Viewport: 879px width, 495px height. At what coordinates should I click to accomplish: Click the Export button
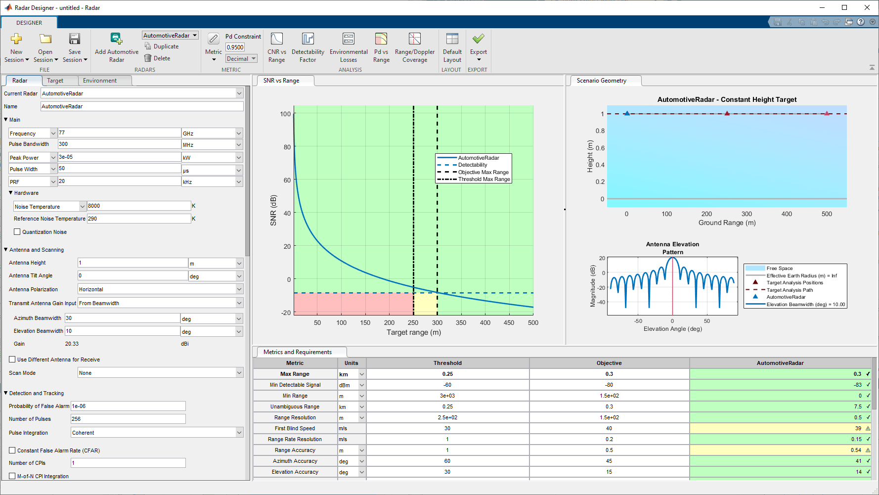[478, 47]
